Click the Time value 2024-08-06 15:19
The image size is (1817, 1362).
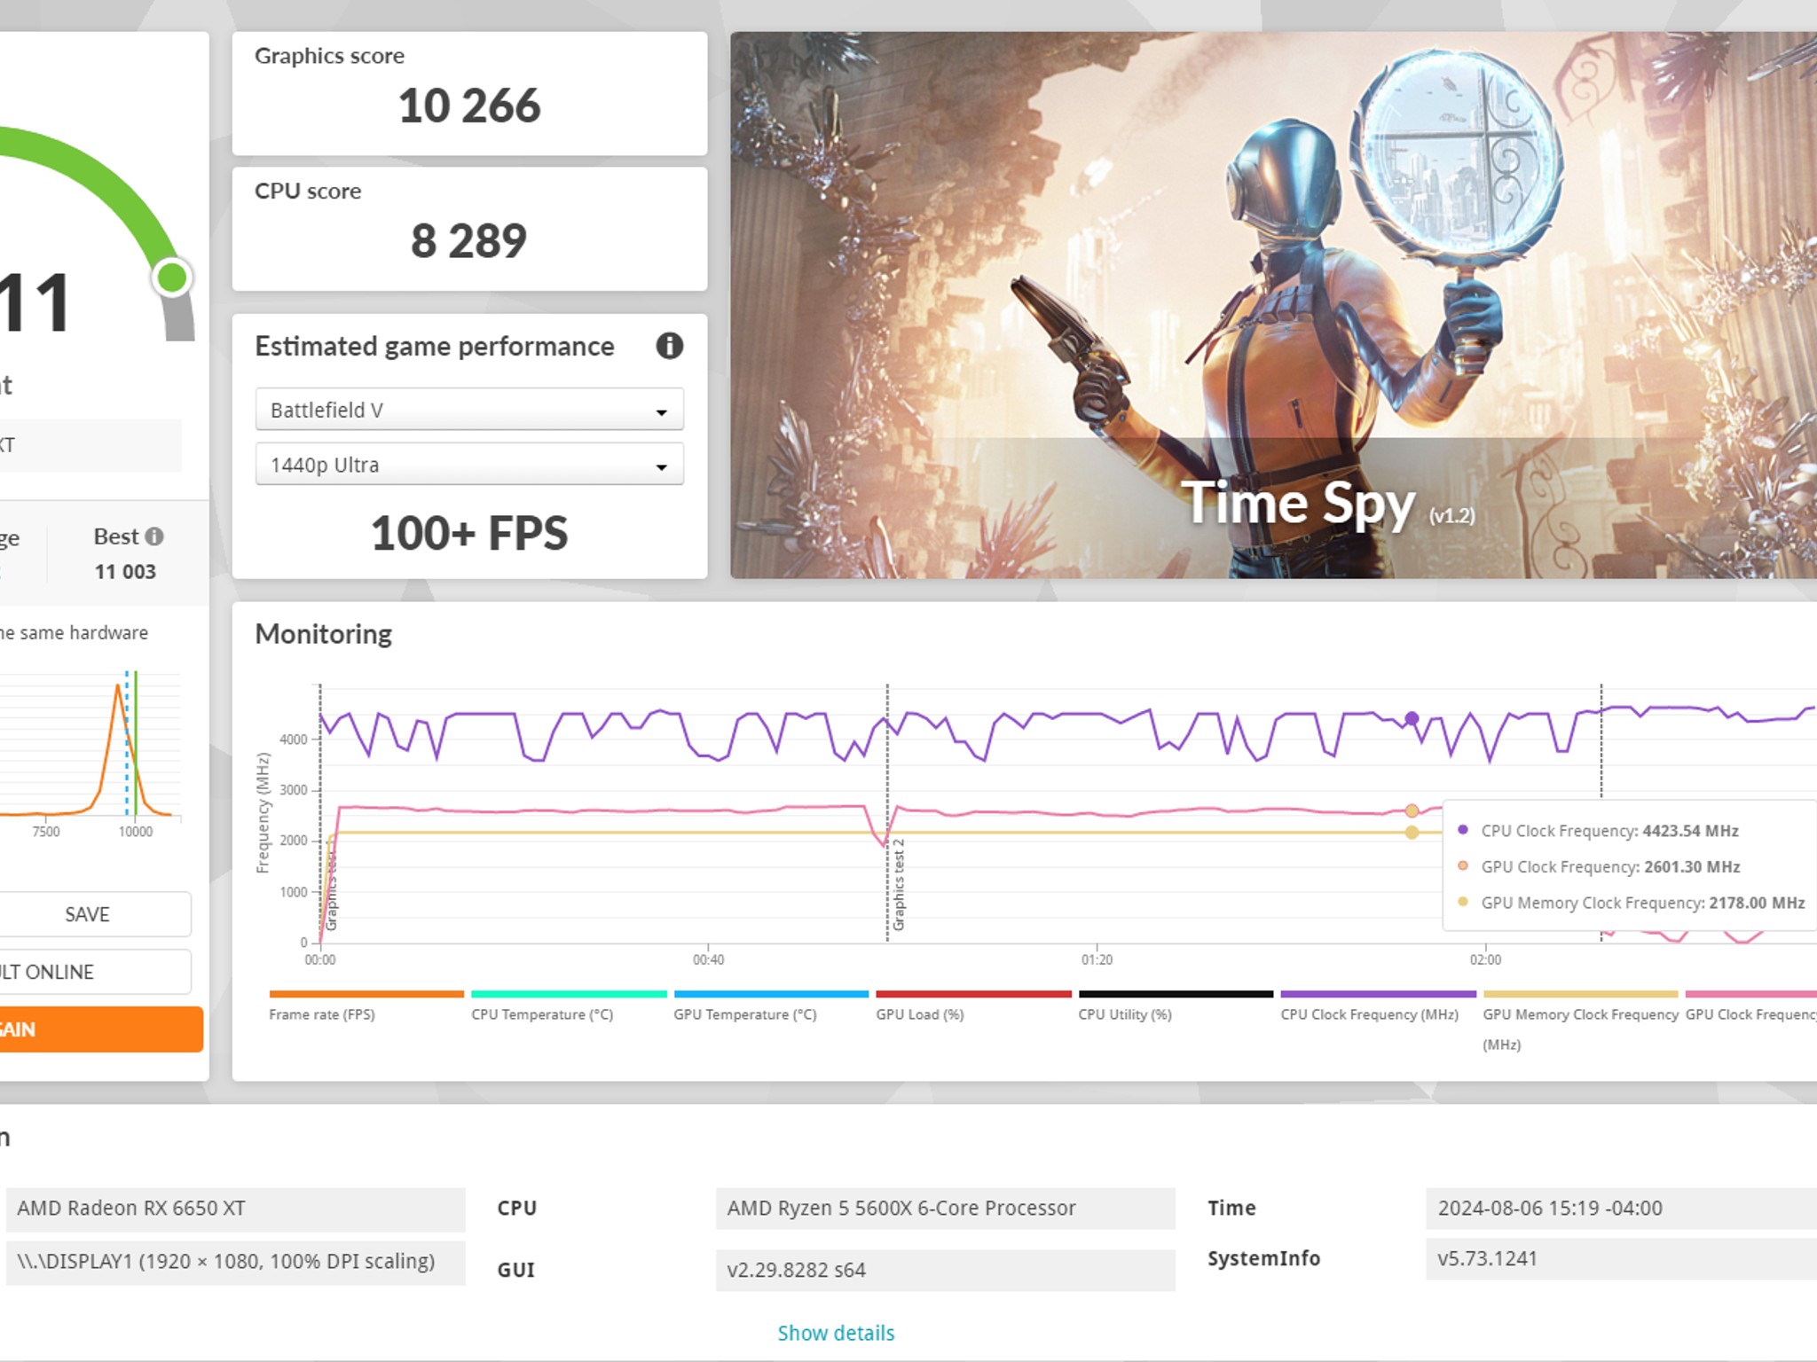[1621, 1209]
